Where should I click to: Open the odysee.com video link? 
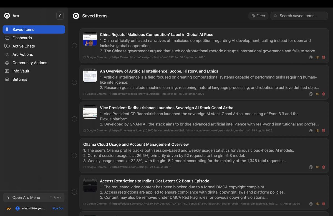pyautogui.click(x=193, y=204)
